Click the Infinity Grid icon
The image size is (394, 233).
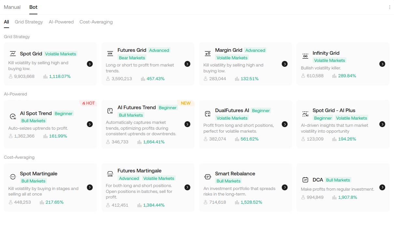[x=305, y=56]
